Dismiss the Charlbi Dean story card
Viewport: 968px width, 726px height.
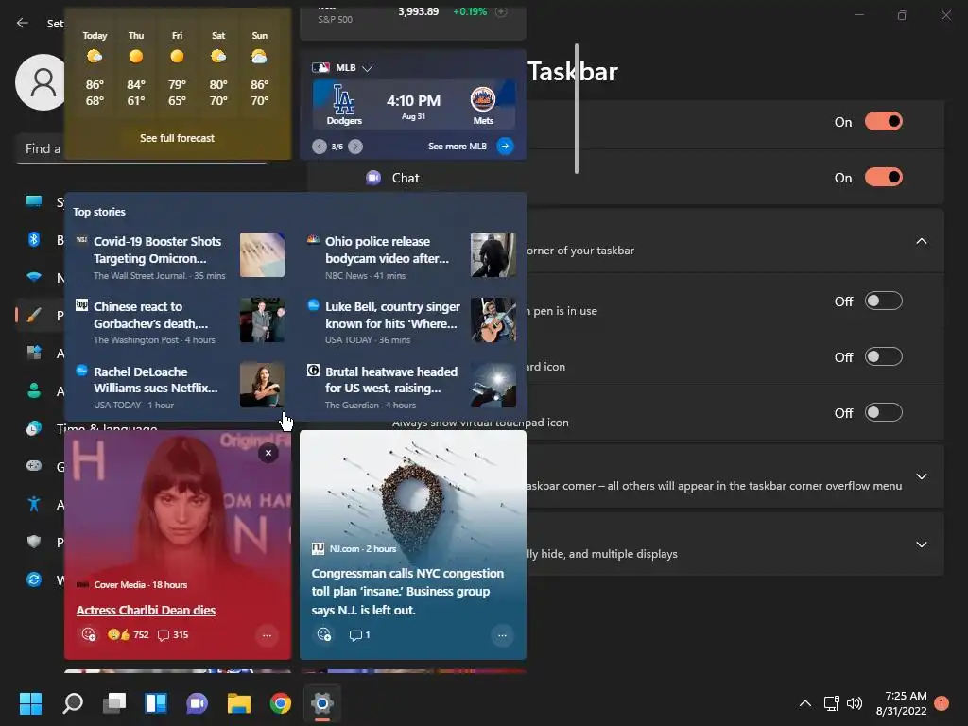268,453
